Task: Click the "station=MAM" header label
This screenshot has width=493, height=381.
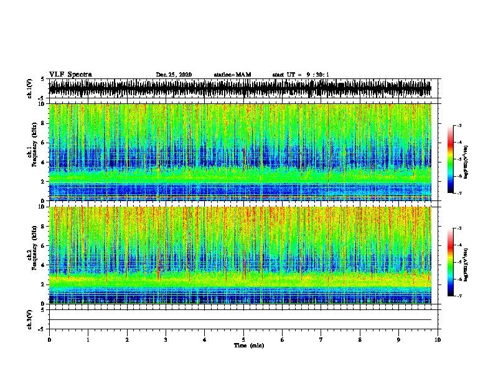Action: [232, 75]
